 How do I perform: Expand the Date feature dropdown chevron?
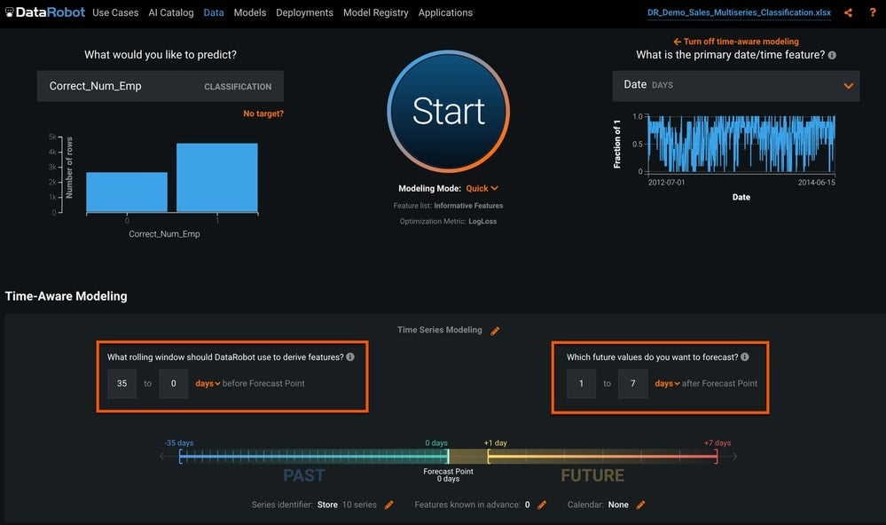click(848, 86)
